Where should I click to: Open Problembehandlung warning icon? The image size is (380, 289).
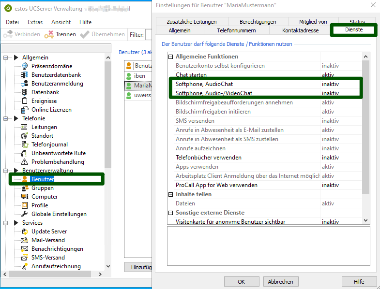click(x=24, y=162)
